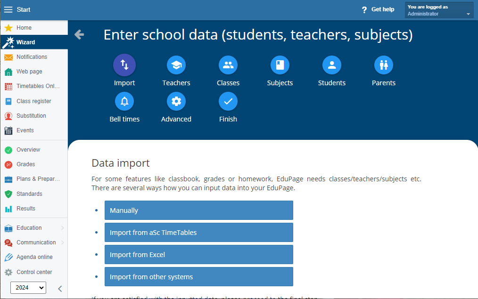This screenshot has width=478, height=299.
Task: Click the Class register notebook icon
Action: (x=8, y=101)
